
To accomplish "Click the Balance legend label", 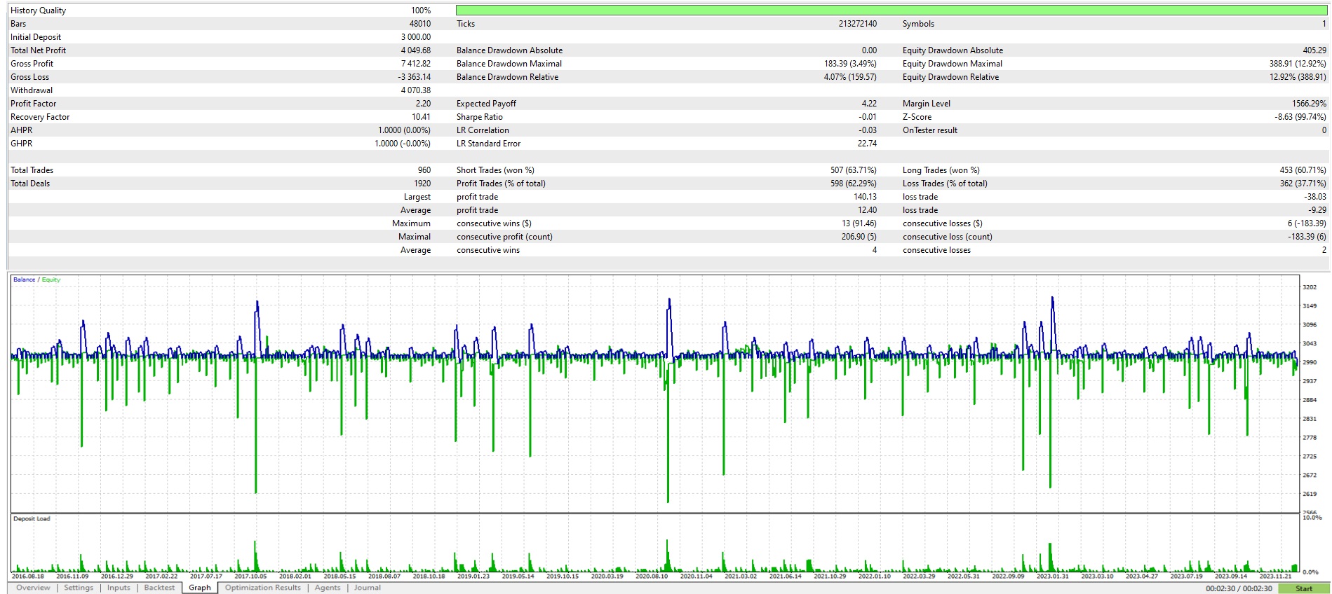I will click(24, 279).
